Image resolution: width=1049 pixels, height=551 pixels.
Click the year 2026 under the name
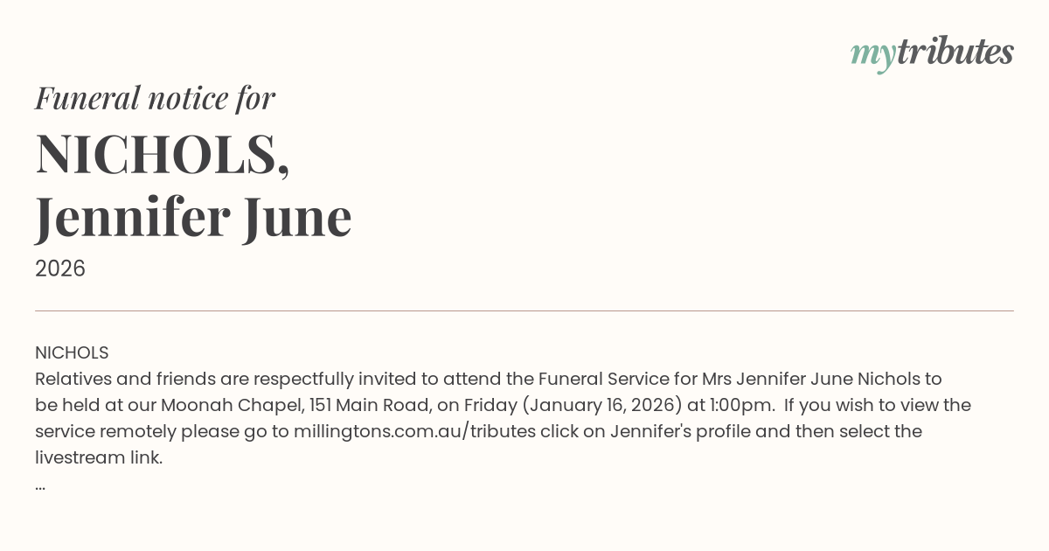[60, 269]
